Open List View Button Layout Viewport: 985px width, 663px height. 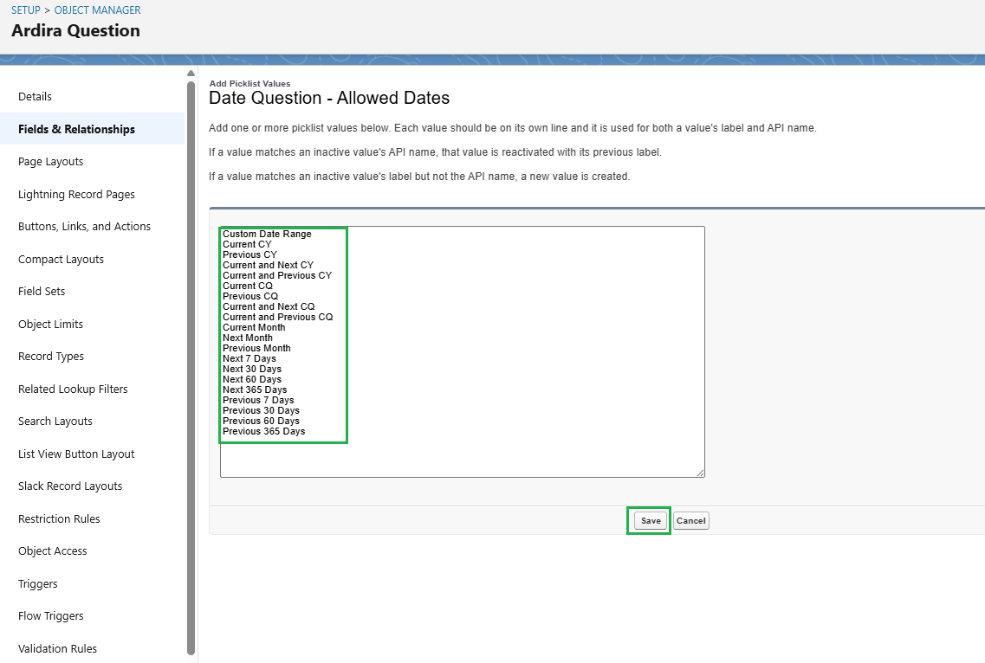coord(75,454)
